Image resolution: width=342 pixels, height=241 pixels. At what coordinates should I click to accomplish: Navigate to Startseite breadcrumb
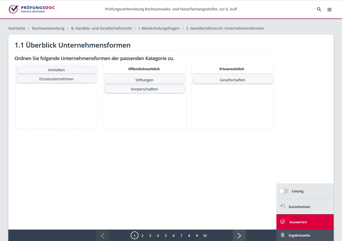(x=17, y=28)
